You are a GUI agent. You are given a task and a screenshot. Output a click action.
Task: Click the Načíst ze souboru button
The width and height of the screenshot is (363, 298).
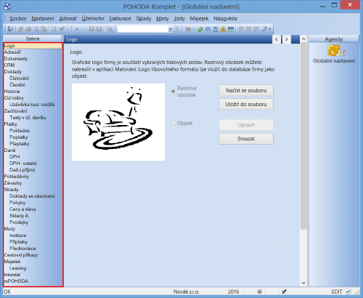[x=246, y=90]
